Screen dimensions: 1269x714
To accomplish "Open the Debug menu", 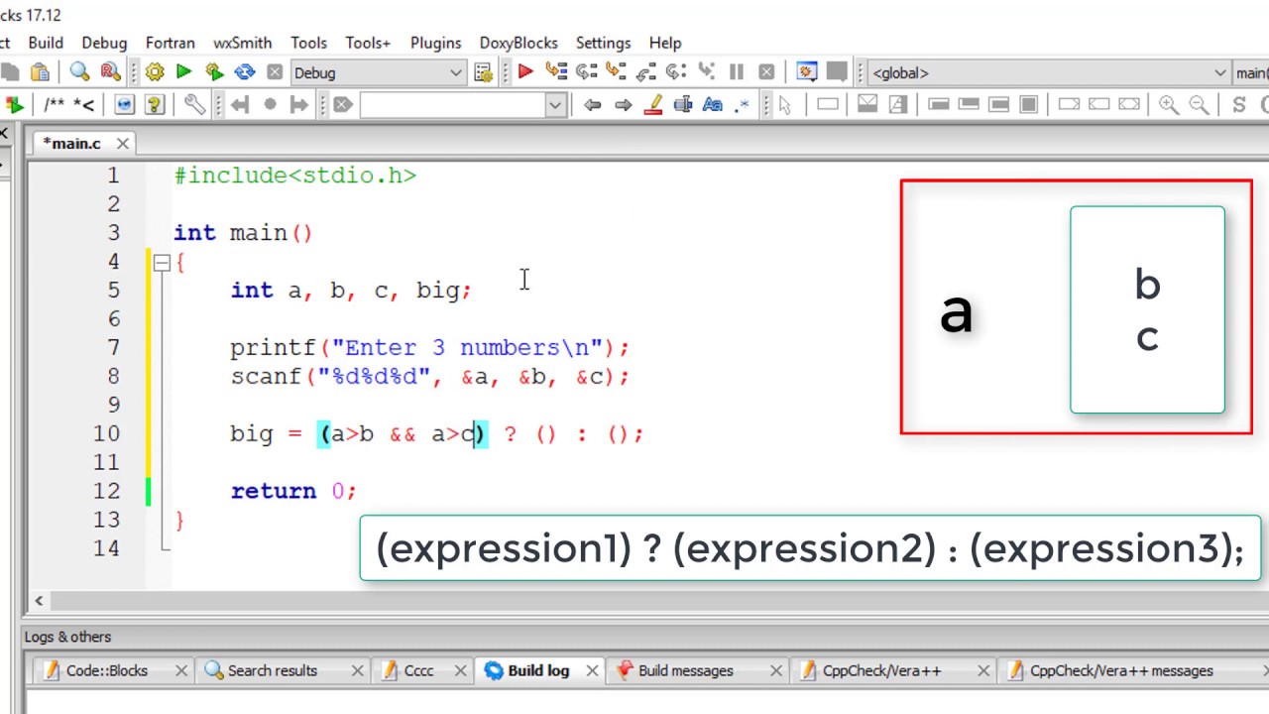I will point(104,43).
